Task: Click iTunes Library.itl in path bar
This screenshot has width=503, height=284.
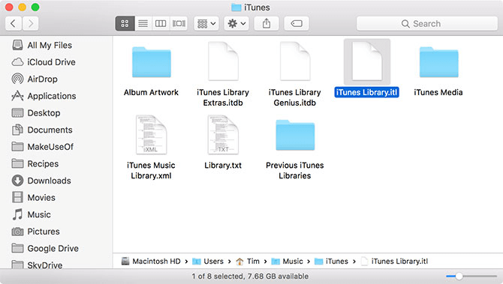Action: tap(394, 262)
